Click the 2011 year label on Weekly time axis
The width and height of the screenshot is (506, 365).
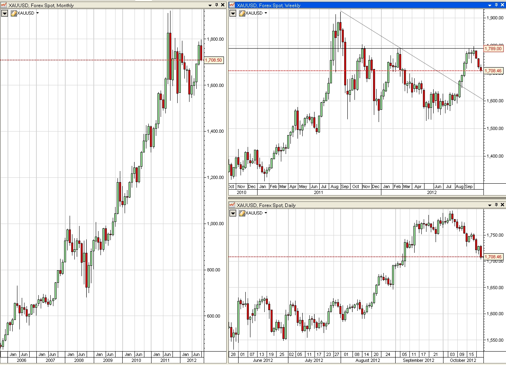pyautogui.click(x=319, y=193)
